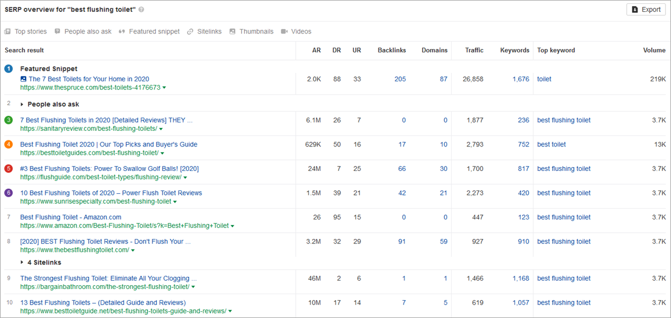Open dropdown arrow next to amazon.com URL
This screenshot has height=318, width=671.
(x=232, y=226)
